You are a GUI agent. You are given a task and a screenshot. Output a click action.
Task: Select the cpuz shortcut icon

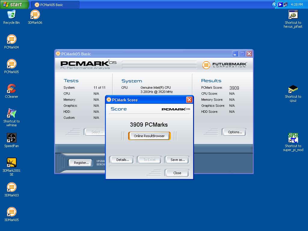tap(293, 89)
